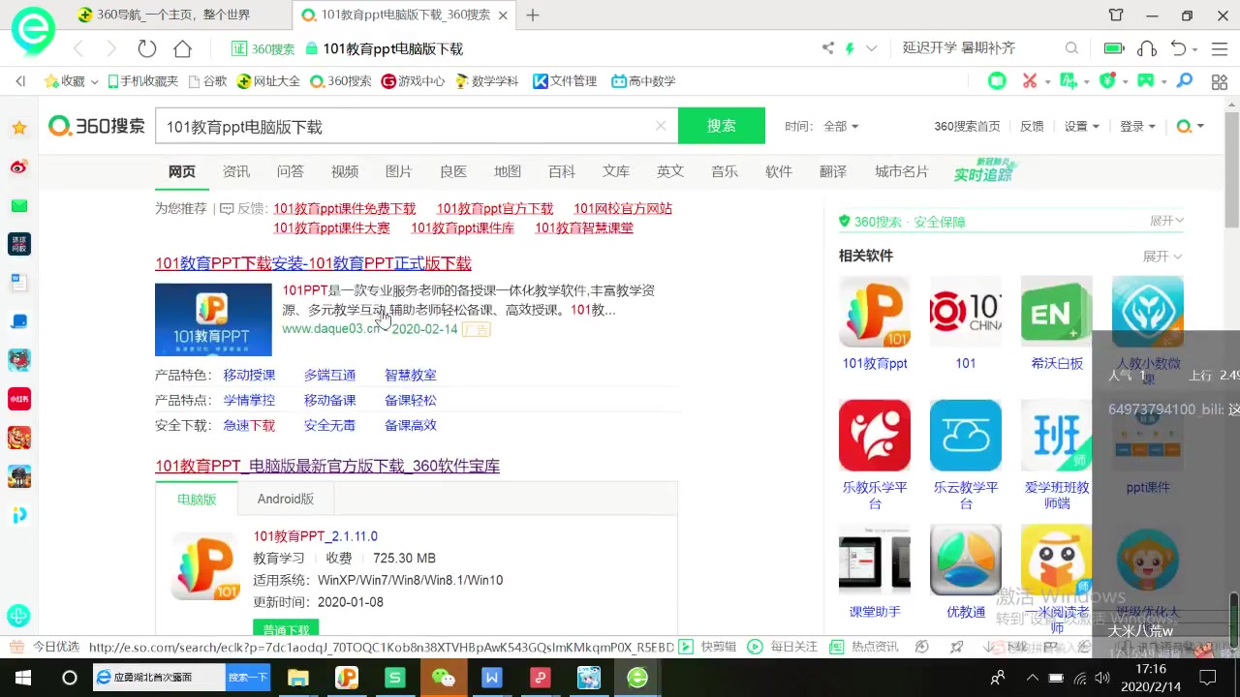Click the green gamepad extension icon
The height and width of the screenshot is (697, 1240).
pyautogui.click(x=1146, y=81)
